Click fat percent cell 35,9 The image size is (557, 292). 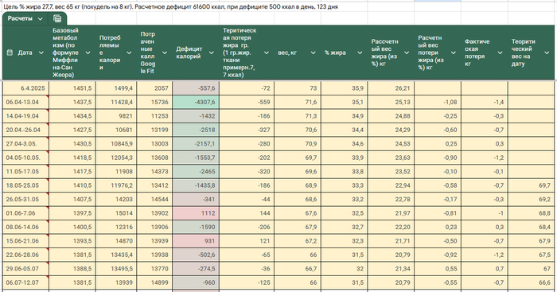[345, 88]
